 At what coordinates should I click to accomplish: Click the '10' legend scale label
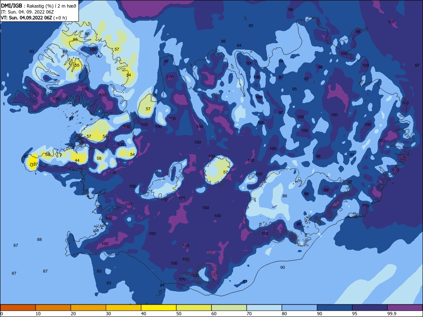(x=38, y=314)
